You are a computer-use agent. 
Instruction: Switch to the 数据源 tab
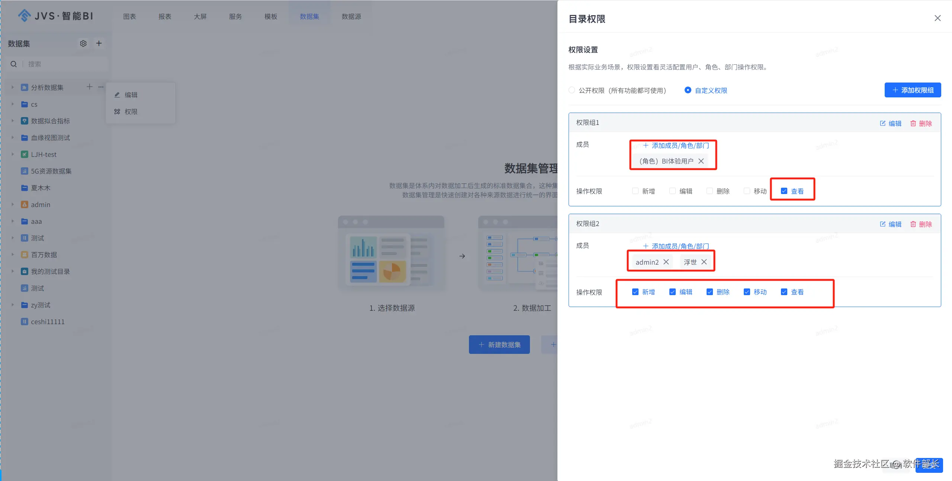351,16
